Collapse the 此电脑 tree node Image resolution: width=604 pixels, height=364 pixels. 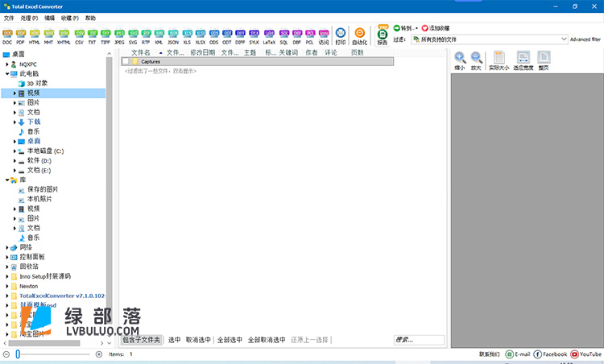(7, 73)
